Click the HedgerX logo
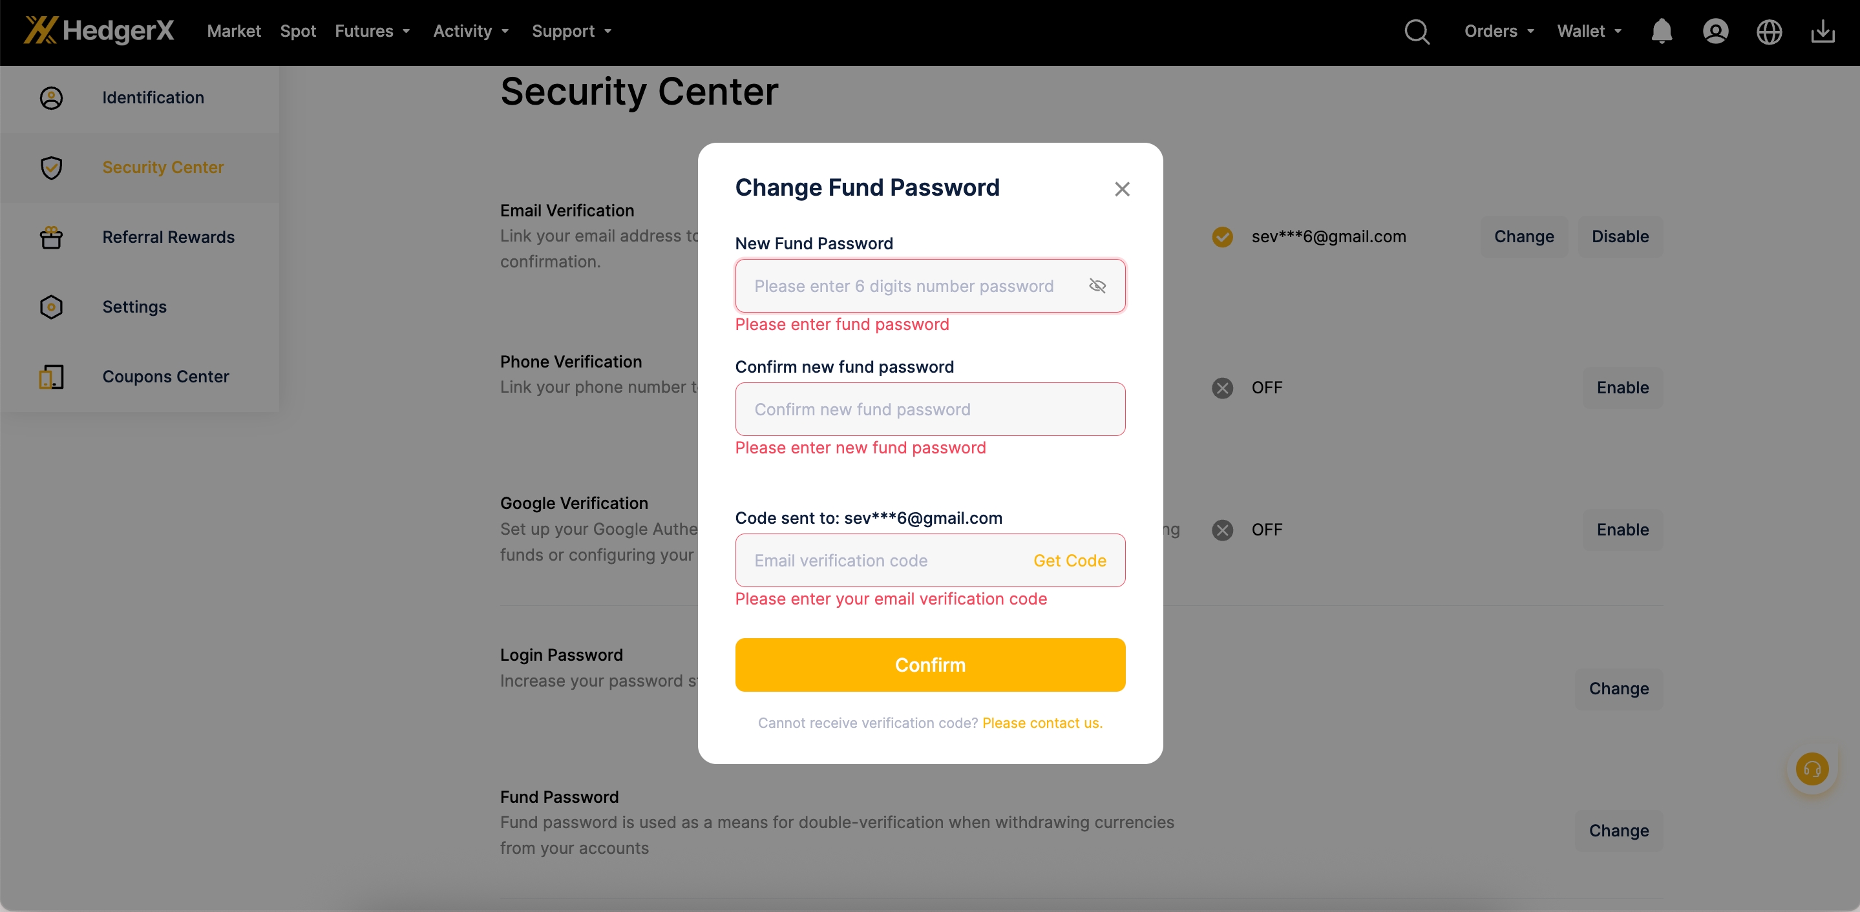Screen dimensions: 1860x912 [x=99, y=30]
